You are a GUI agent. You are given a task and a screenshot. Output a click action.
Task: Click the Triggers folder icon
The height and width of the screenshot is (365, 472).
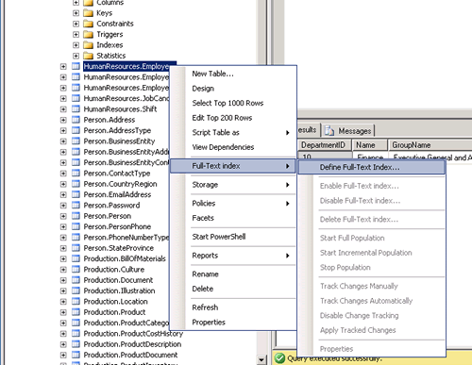(x=89, y=35)
